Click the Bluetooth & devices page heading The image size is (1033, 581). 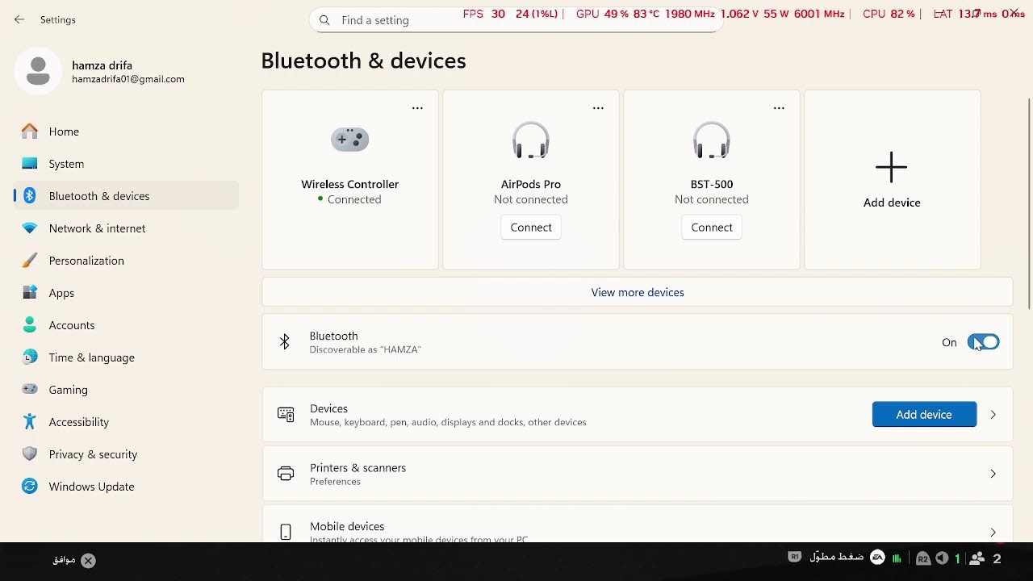(363, 61)
